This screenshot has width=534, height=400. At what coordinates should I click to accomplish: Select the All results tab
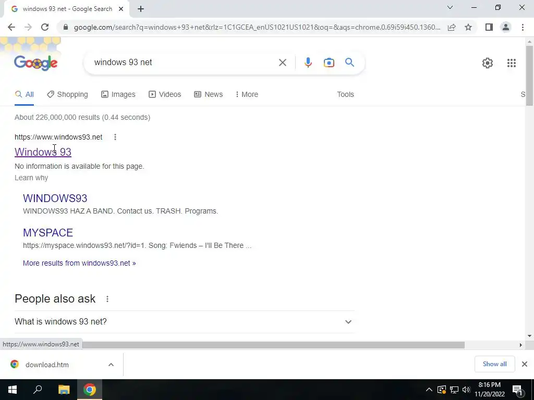click(24, 95)
